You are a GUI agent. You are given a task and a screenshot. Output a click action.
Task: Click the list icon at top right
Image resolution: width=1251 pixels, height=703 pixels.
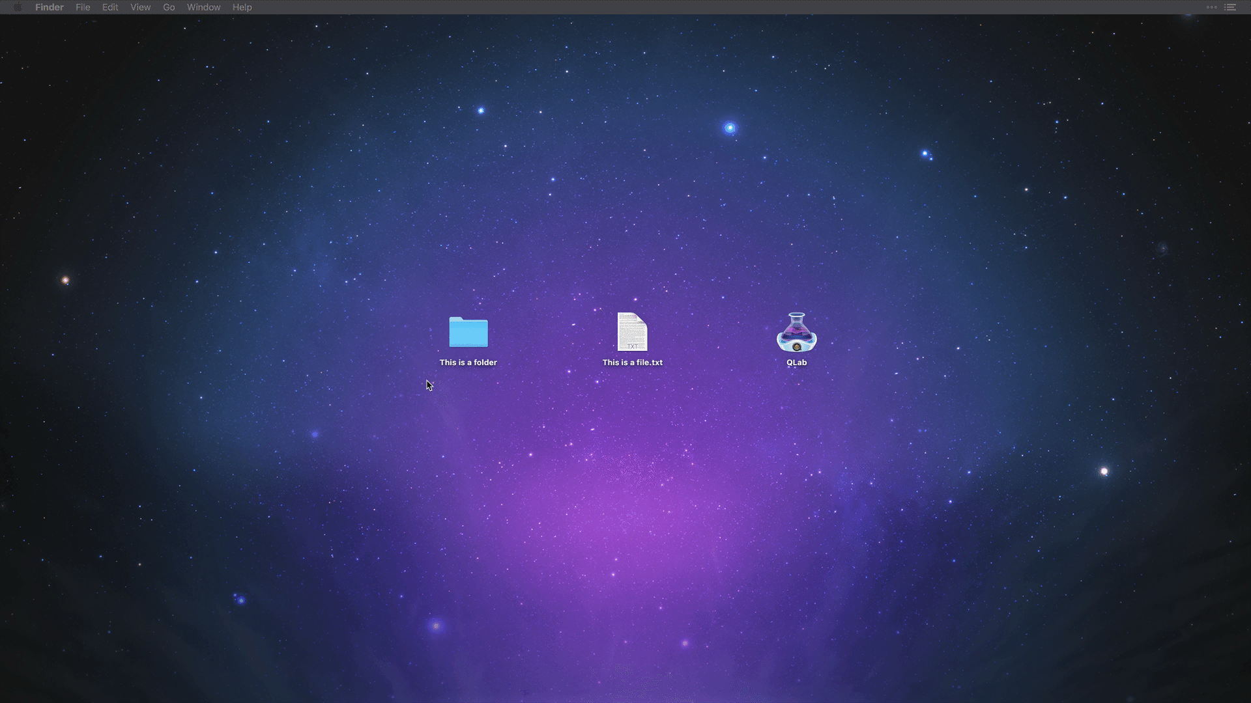pyautogui.click(x=1231, y=7)
